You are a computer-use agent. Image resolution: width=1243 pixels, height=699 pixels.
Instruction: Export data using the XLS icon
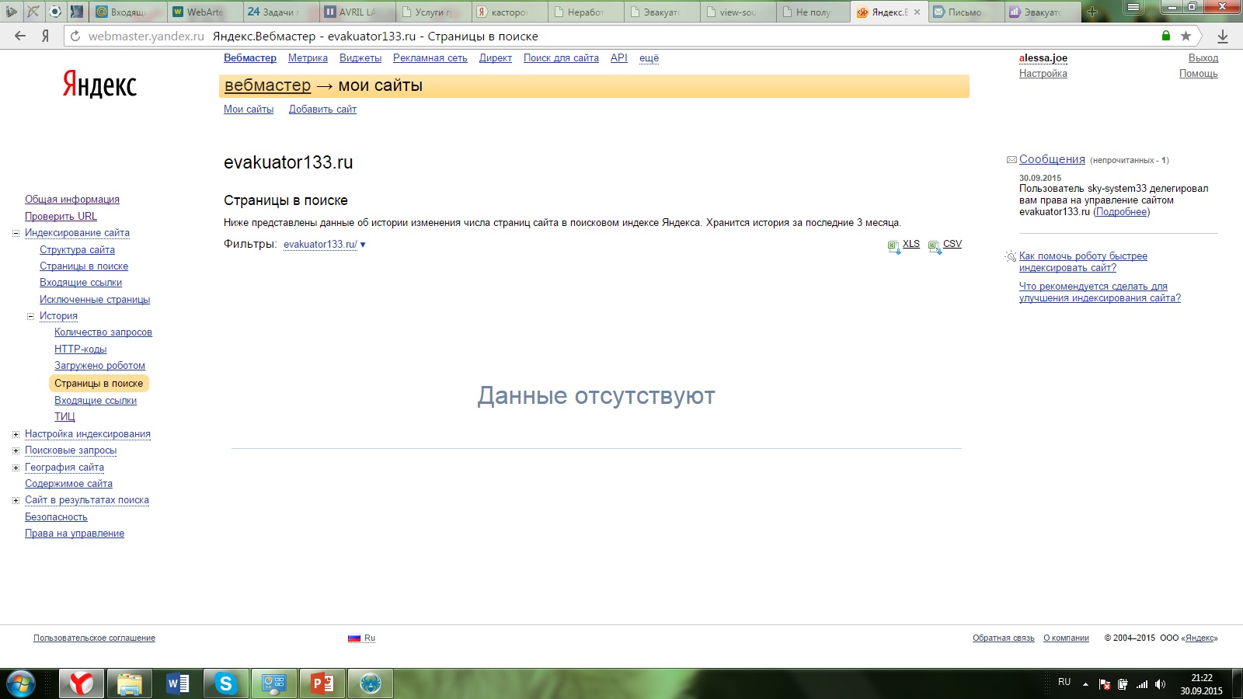pos(894,247)
